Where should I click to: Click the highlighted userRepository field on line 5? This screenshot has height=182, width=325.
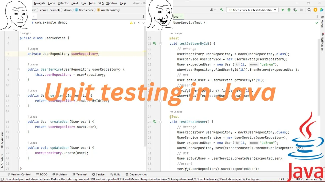[x=85, y=54]
